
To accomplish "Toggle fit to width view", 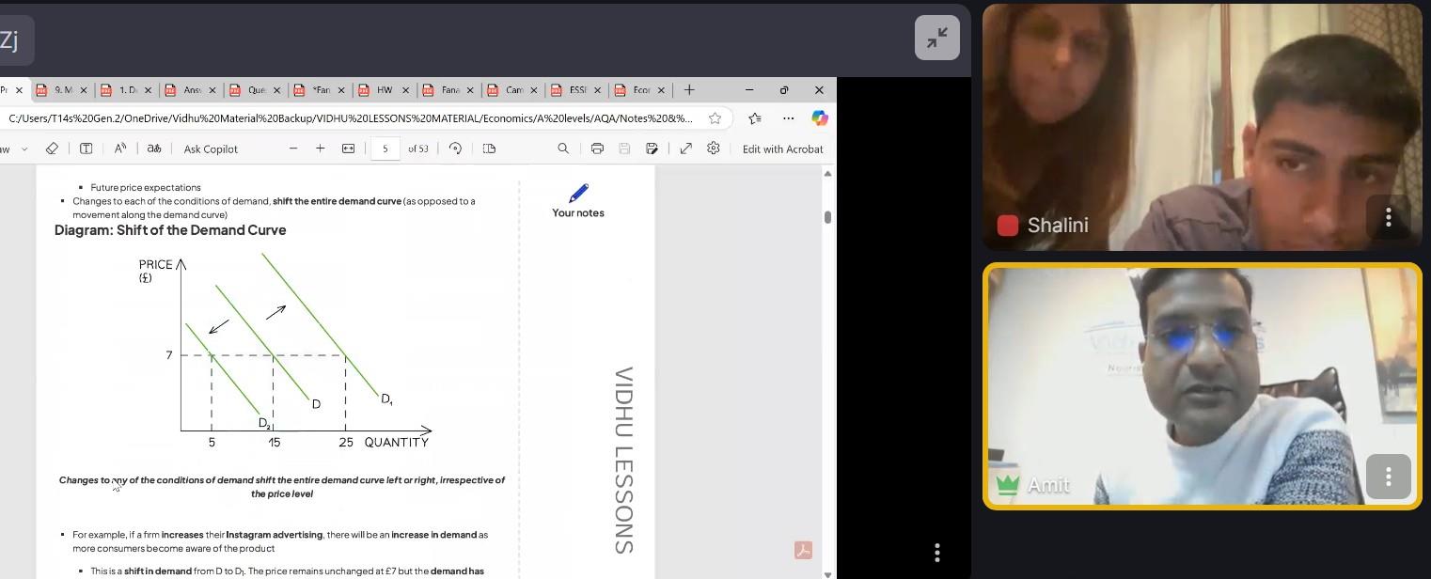I will 348,149.
